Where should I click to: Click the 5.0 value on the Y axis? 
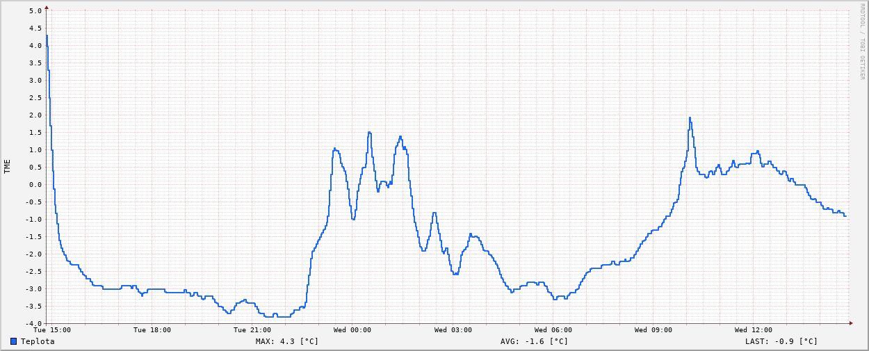[35, 11]
